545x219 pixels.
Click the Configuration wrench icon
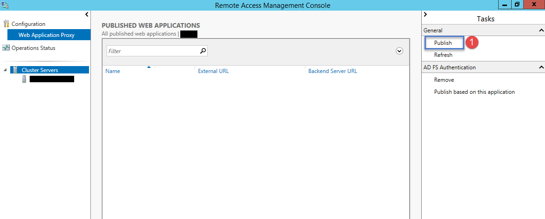coord(6,24)
